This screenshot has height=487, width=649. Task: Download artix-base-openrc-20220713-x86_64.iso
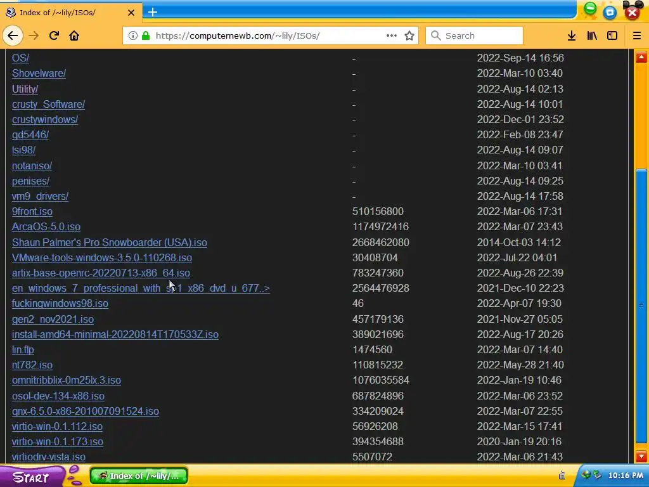point(101,273)
